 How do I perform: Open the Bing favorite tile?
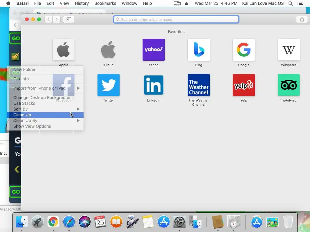pos(199,50)
